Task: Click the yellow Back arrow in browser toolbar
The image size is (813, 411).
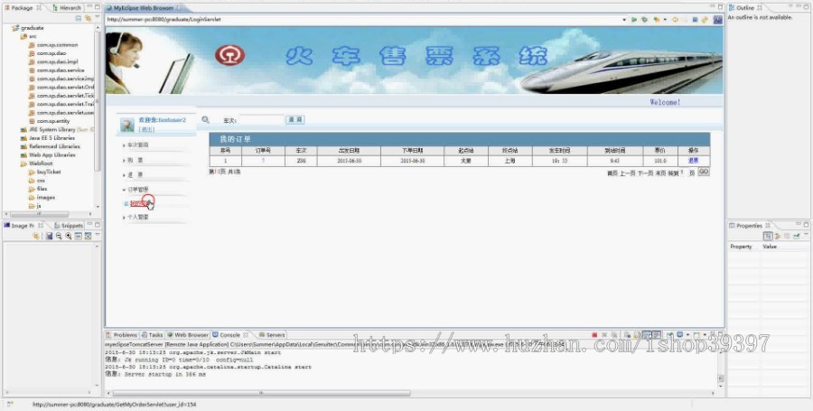Action: coord(675,20)
